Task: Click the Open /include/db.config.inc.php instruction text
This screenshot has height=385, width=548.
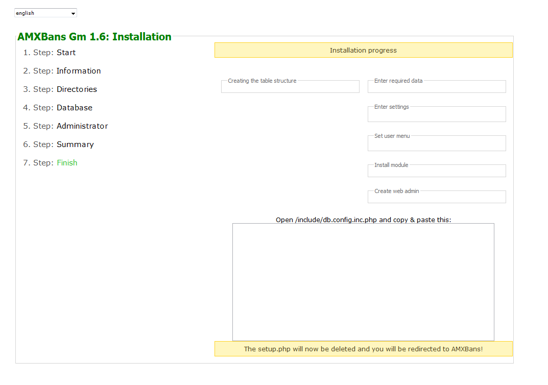Action: click(364, 220)
